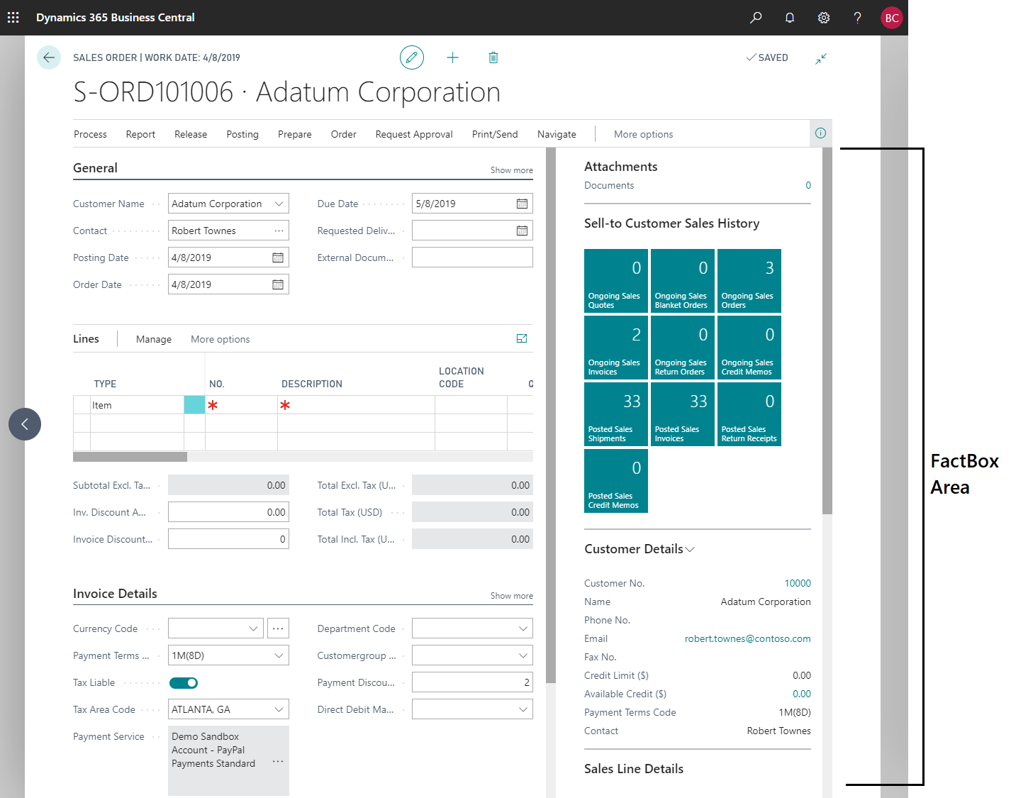This screenshot has width=1011, height=798.
Task: Open the Posted Sales Shipments tile
Action: click(616, 414)
